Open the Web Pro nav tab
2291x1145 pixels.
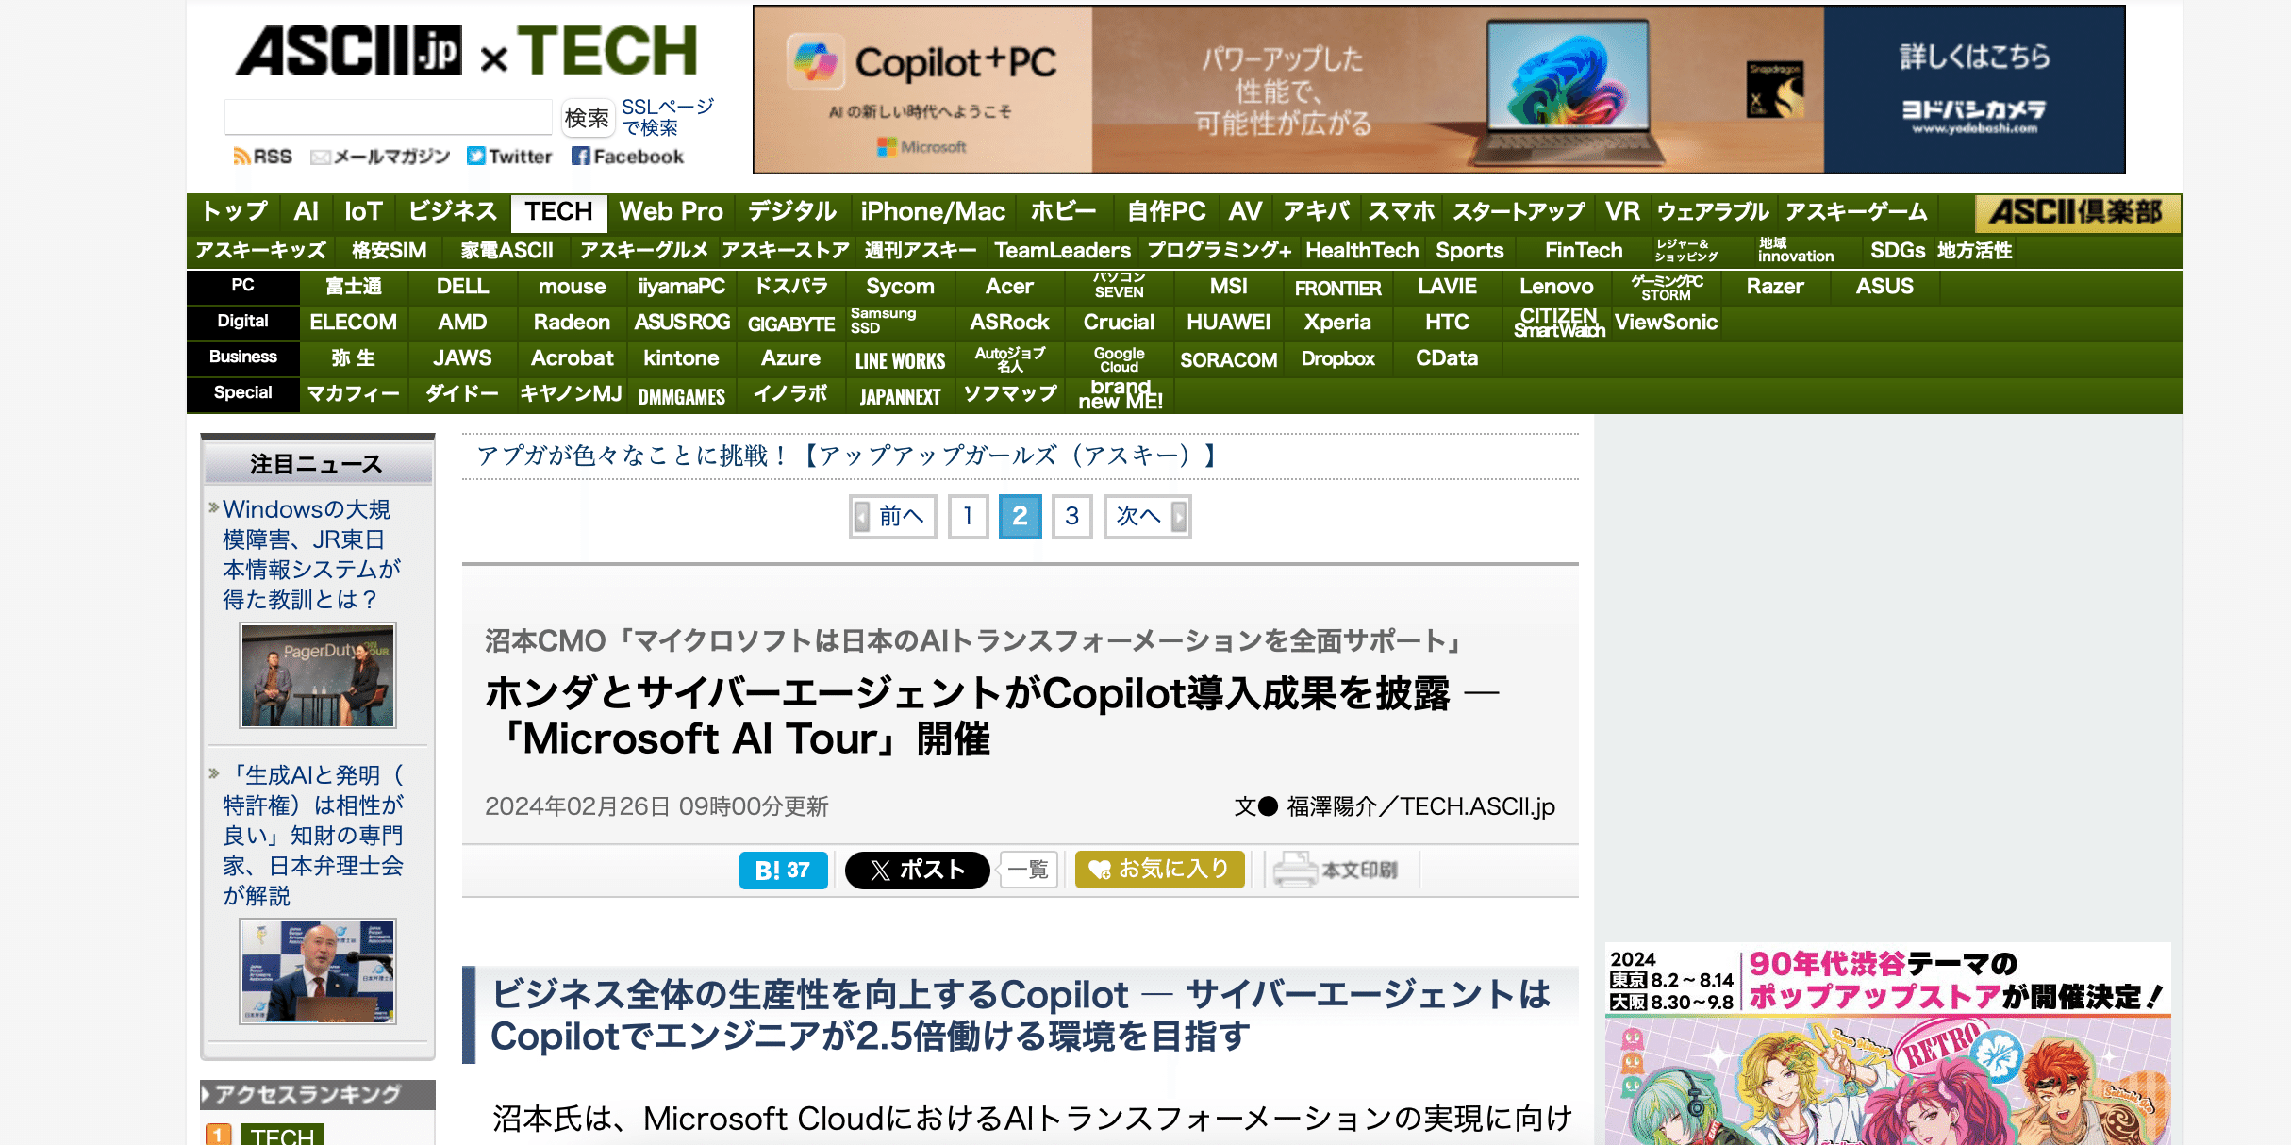point(672,211)
